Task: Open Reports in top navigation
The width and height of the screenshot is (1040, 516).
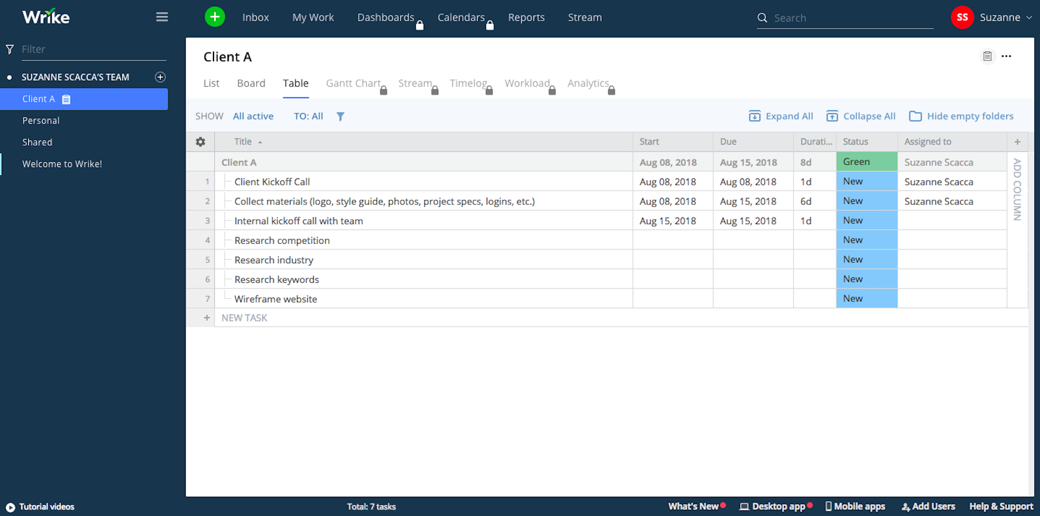Action: coord(526,17)
